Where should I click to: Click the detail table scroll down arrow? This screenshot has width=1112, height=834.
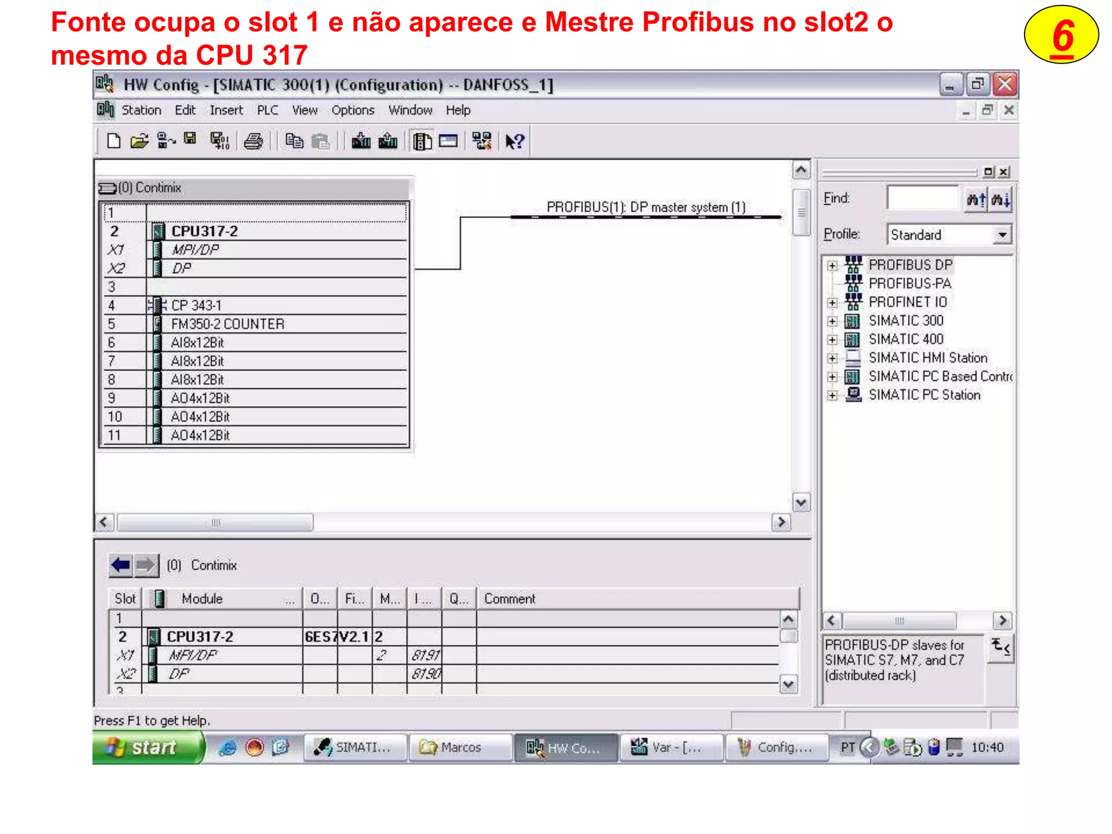(x=788, y=685)
